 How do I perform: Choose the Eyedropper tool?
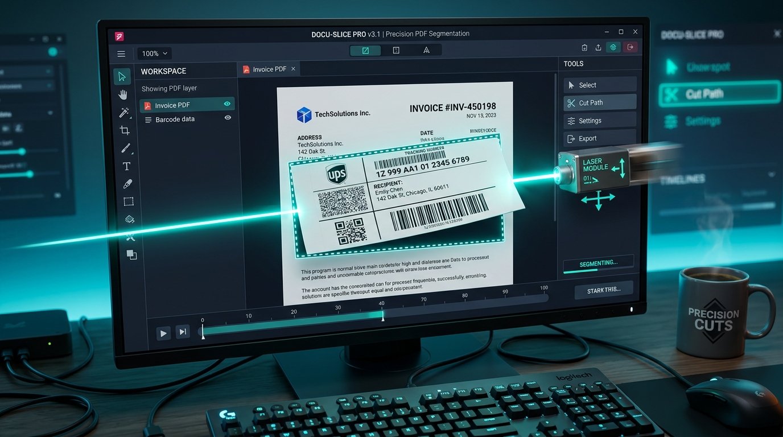click(x=127, y=184)
